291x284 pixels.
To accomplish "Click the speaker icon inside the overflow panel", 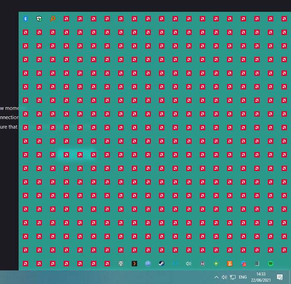I will coord(188,263).
